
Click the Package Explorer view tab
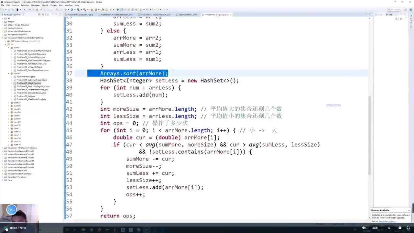click(x=12, y=15)
